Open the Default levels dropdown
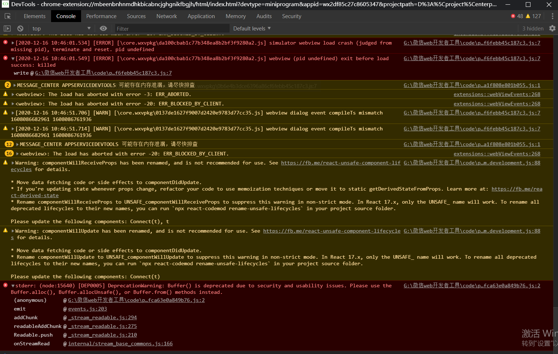 pyautogui.click(x=252, y=28)
